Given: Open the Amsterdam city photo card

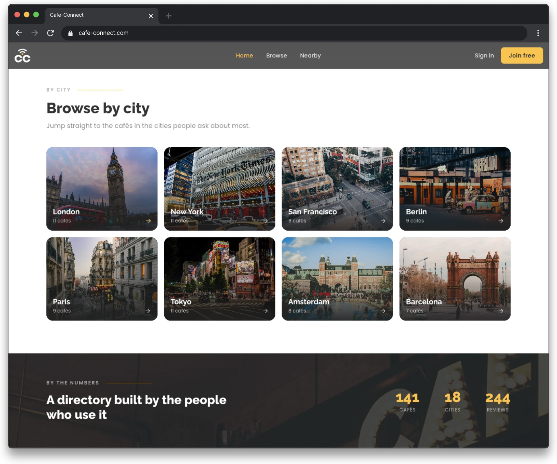Looking at the screenshot, I should [x=337, y=279].
